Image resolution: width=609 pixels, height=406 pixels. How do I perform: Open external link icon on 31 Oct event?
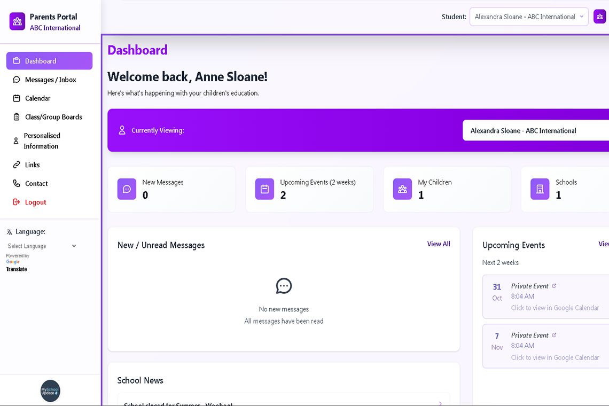[x=554, y=286]
